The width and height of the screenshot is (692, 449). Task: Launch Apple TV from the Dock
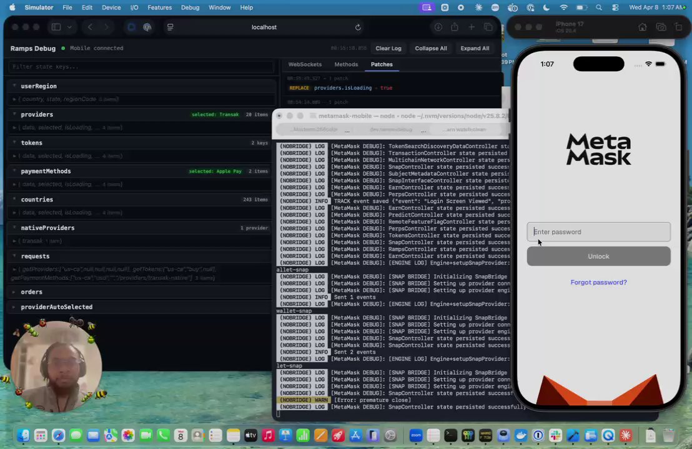[250, 435]
